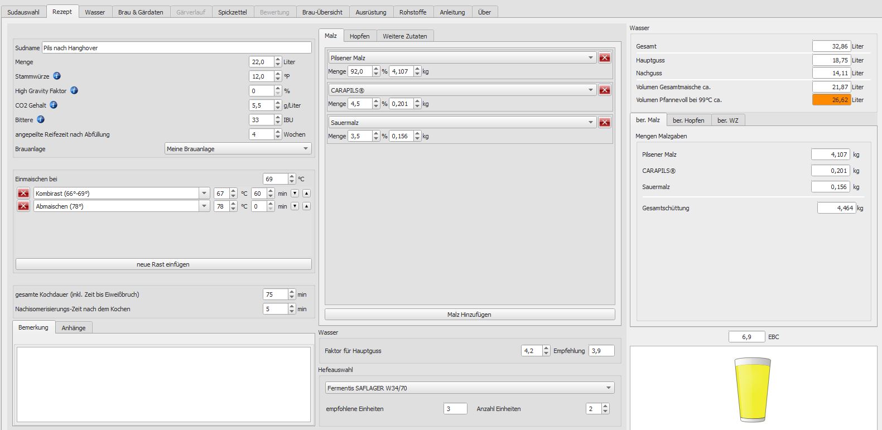Move Kombirast rest down
Image resolution: width=882 pixels, height=430 pixels.
pos(295,193)
